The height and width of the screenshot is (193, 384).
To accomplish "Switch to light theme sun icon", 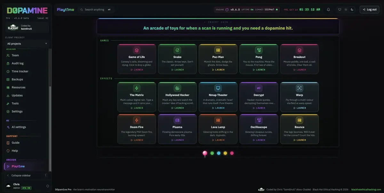I will (x=346, y=10).
